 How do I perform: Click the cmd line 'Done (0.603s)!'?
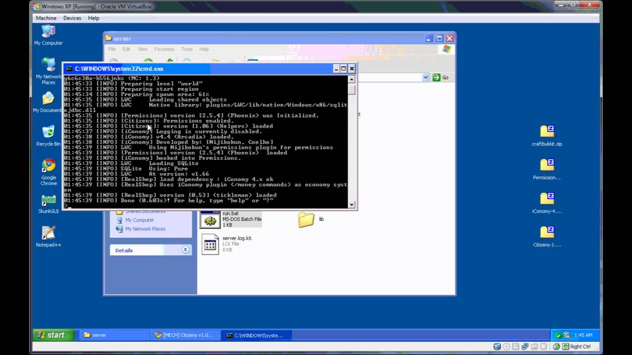tap(168, 201)
